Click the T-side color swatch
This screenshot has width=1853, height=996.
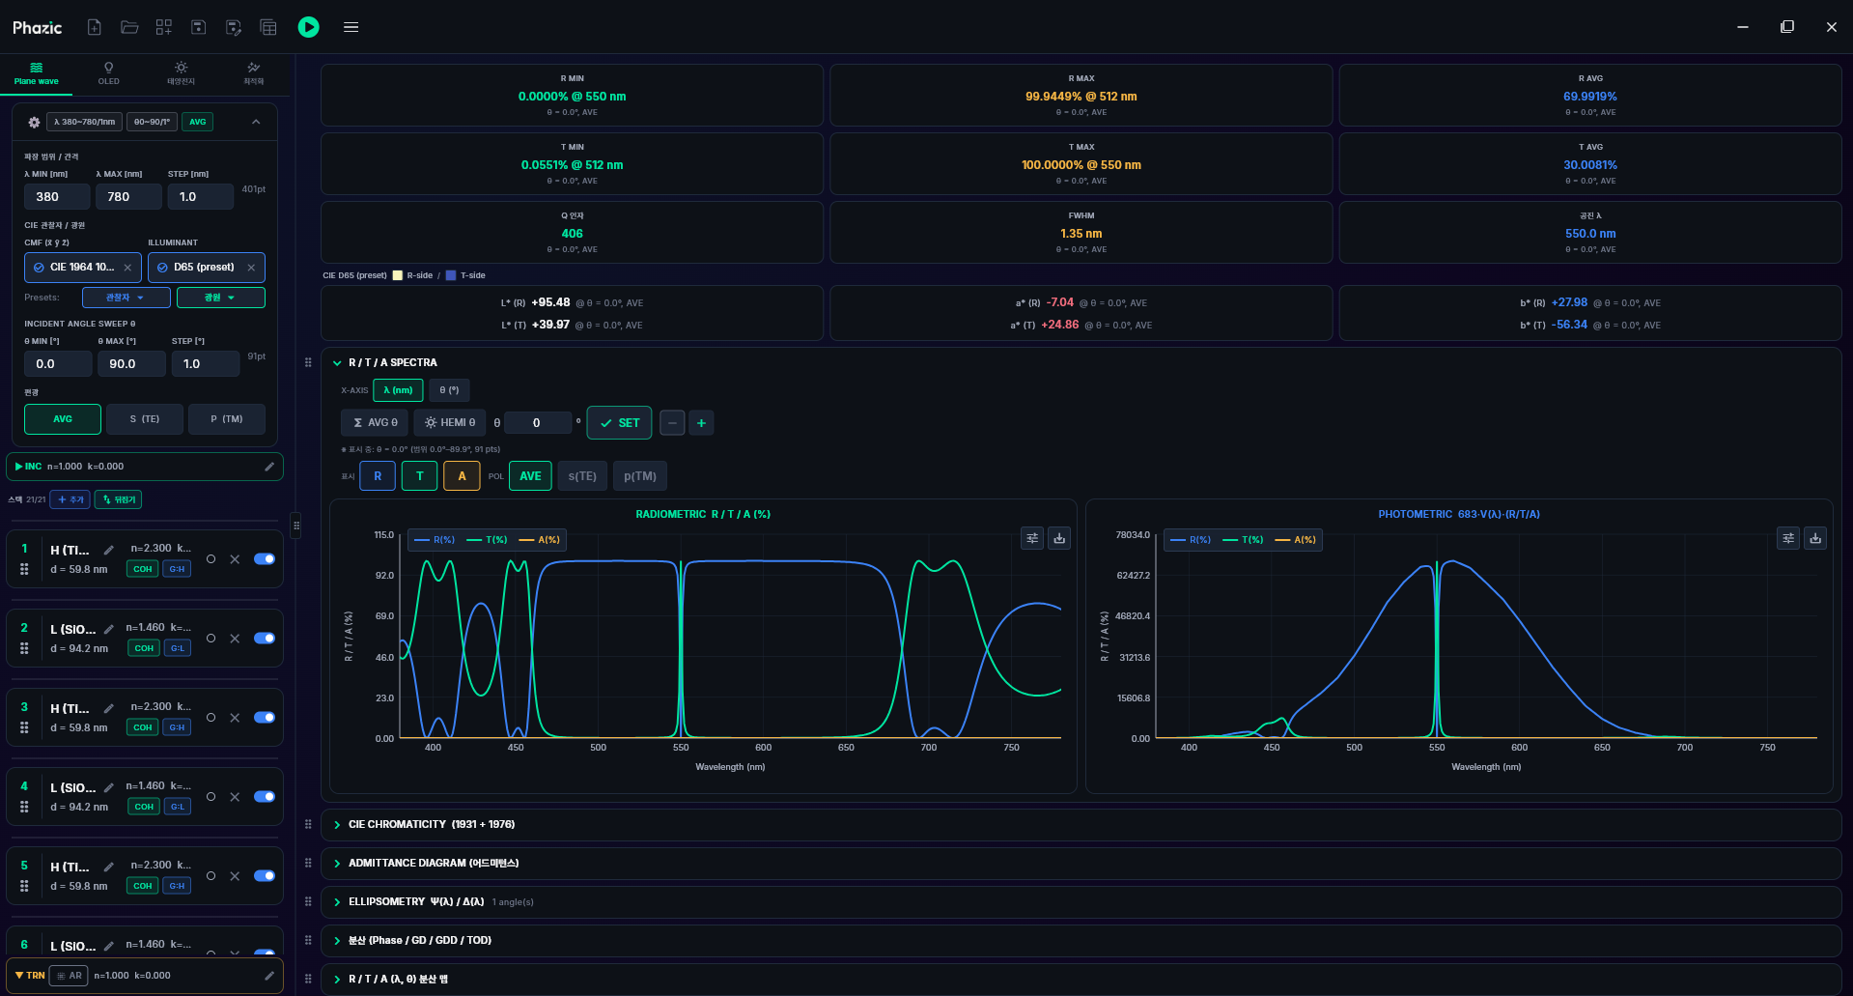(450, 275)
